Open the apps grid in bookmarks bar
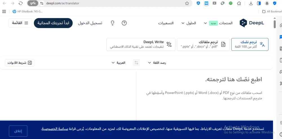The image size is (282, 139). click(4, 12)
